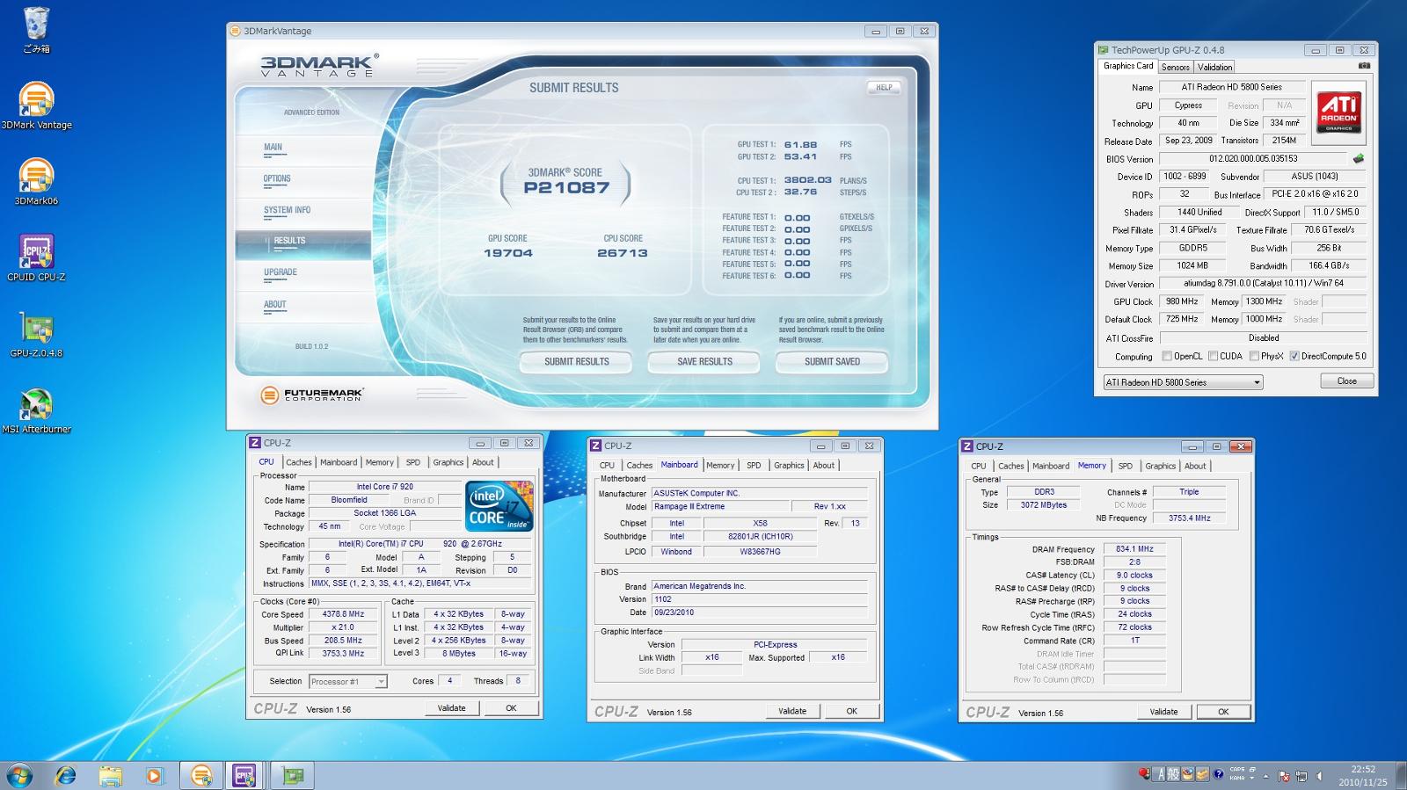
Task: Open OPTIONS section in 3DMark Vantage
Action: tap(277, 178)
